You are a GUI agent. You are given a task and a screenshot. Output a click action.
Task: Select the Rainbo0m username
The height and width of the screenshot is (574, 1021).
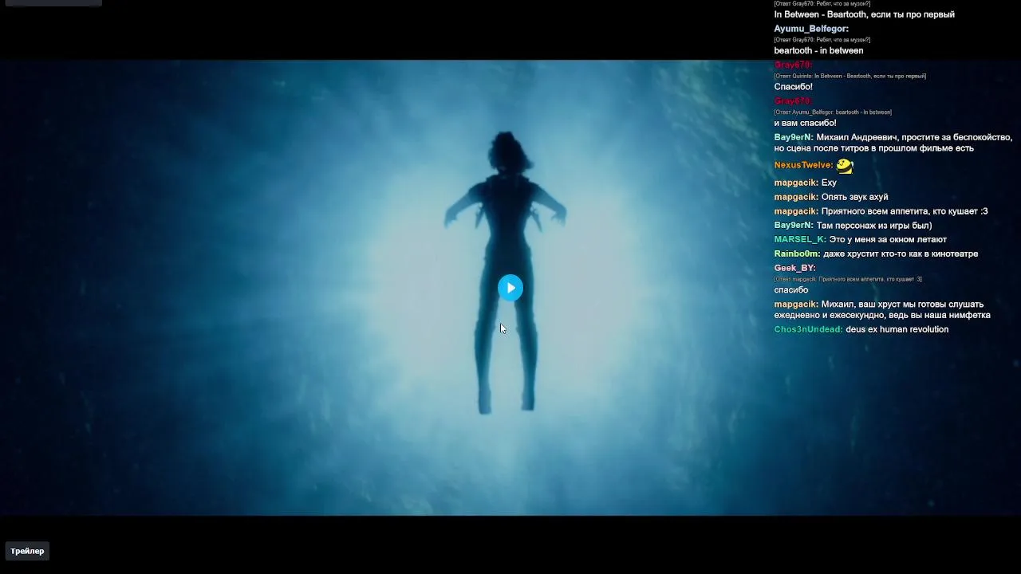[797, 254]
